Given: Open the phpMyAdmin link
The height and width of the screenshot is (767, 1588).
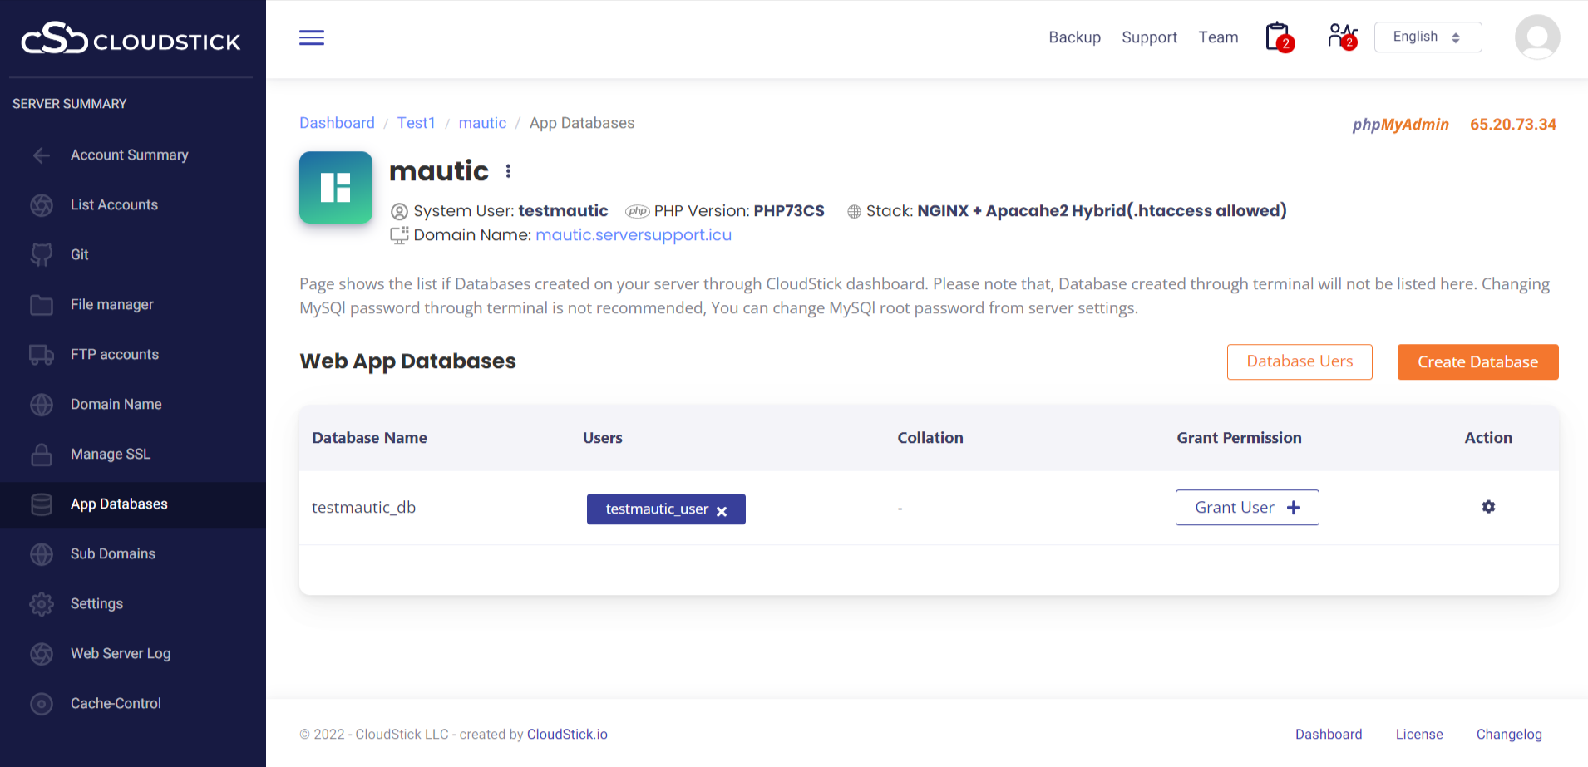Looking at the screenshot, I should click(x=1400, y=125).
